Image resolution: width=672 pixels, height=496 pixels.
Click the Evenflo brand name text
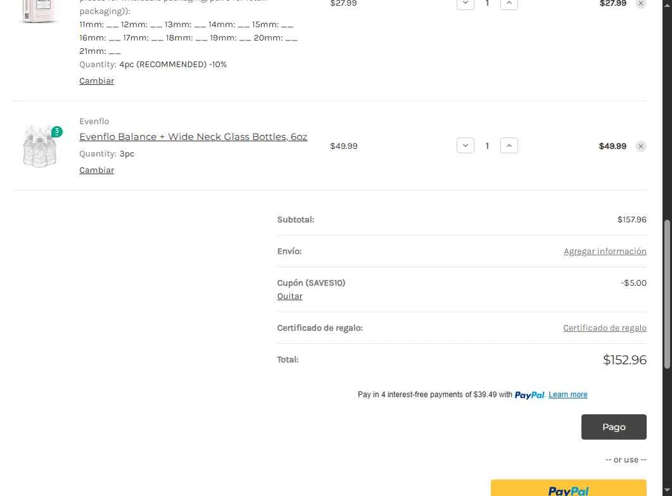pyautogui.click(x=94, y=122)
